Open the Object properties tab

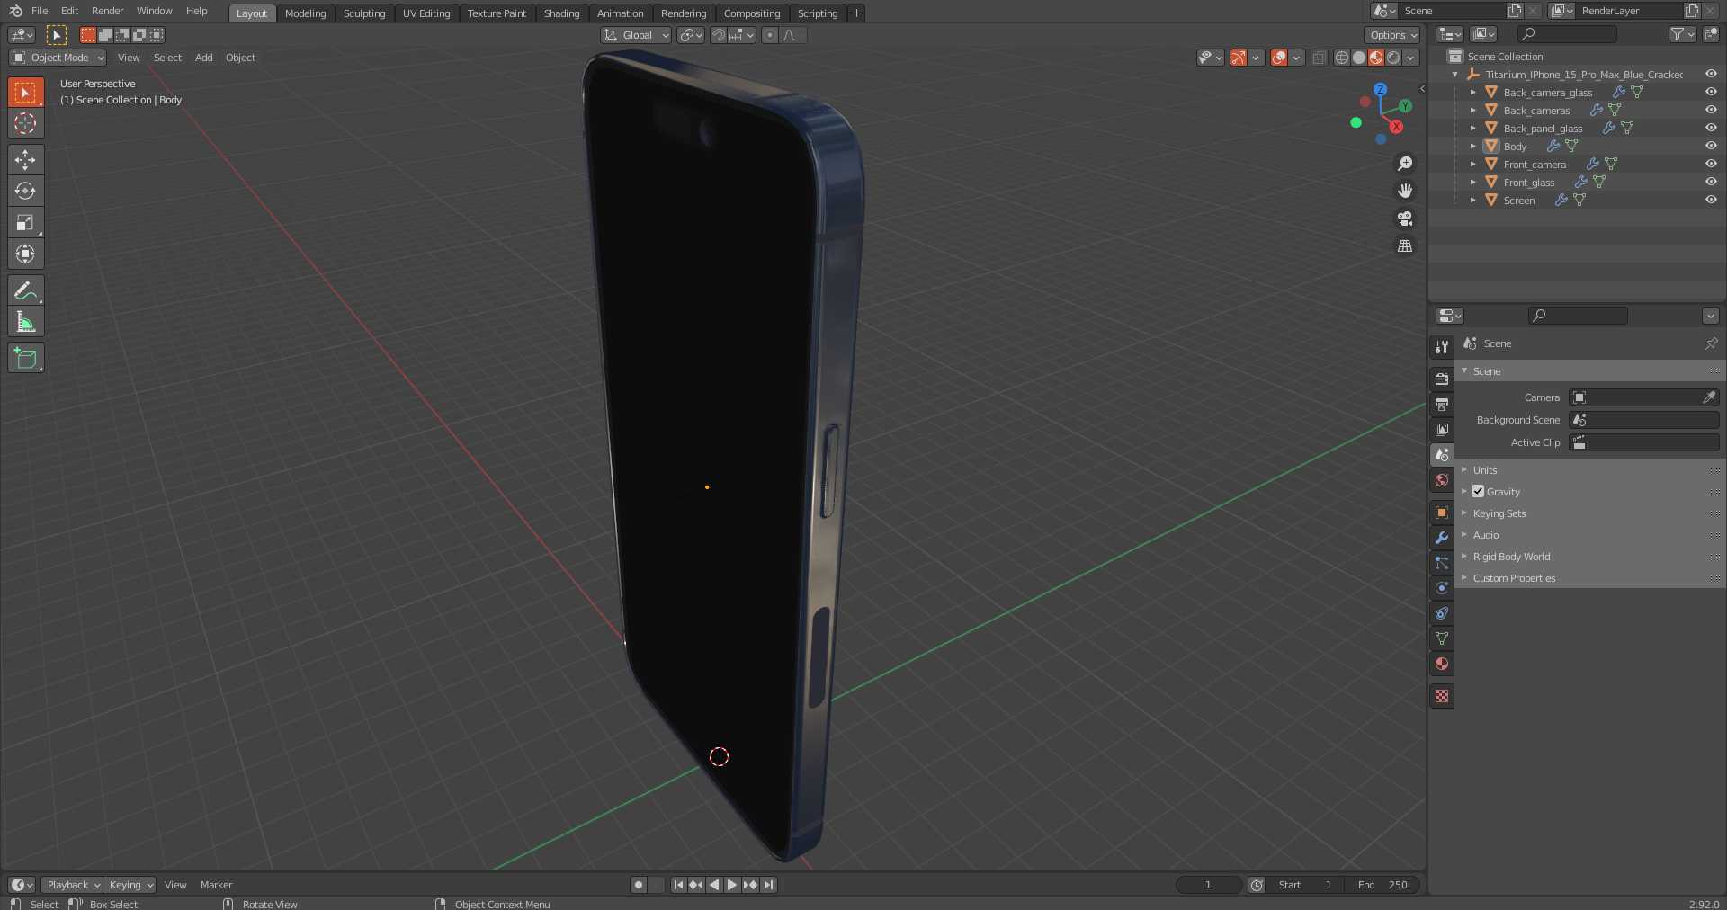coord(1442,513)
